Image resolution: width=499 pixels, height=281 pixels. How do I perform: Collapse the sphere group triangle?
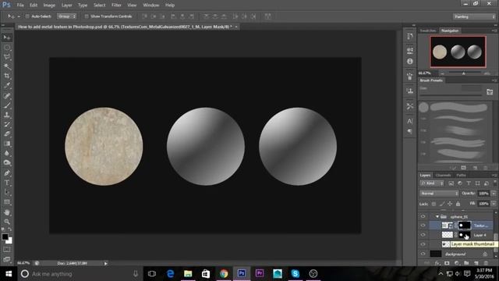[437, 217]
